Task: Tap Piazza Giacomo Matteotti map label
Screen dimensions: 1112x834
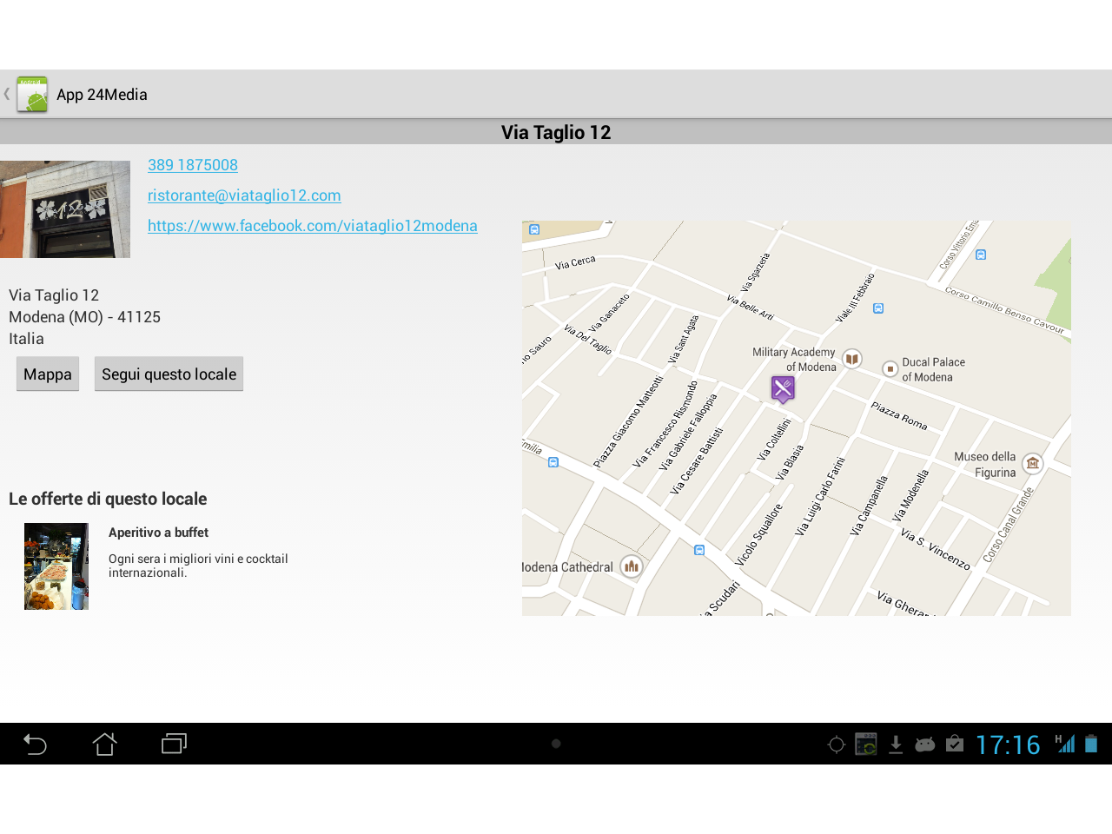Action: (x=628, y=421)
